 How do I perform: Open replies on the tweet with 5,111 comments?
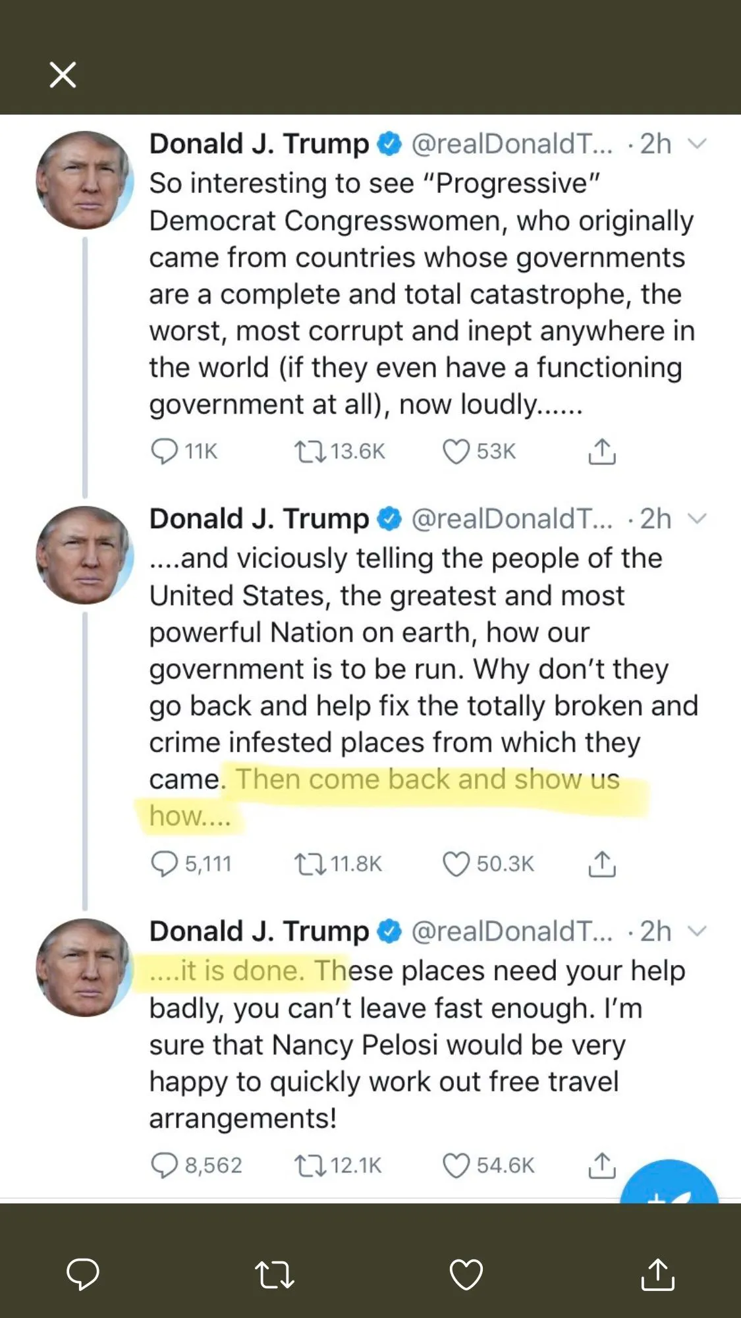tap(165, 864)
